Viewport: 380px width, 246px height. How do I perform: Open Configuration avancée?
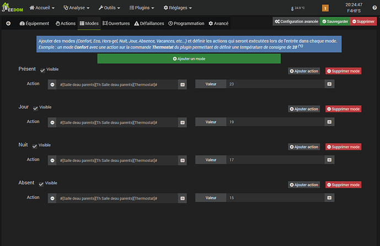pos(296,21)
